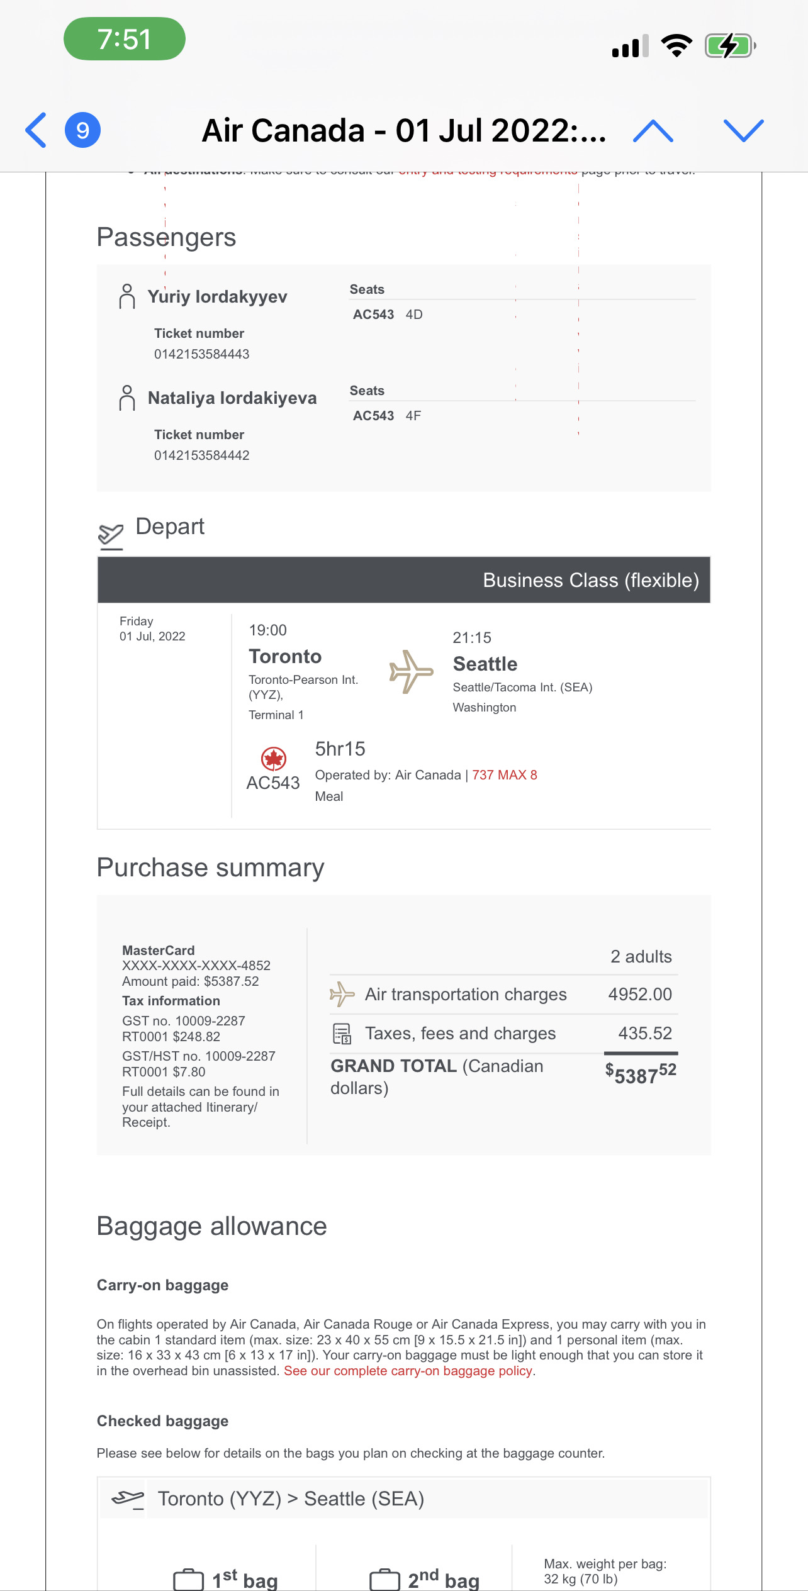Tap the 1st bag suitcase icon
808x1591 pixels.
[189, 1579]
